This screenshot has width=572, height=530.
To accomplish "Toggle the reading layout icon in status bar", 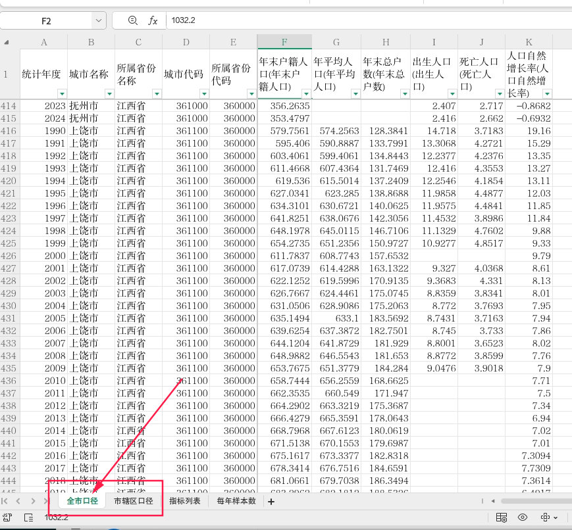I will tap(546, 518).
